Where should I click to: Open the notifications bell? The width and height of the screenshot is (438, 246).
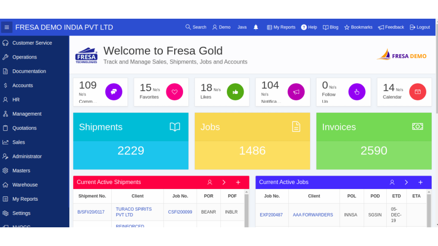[x=255, y=28]
